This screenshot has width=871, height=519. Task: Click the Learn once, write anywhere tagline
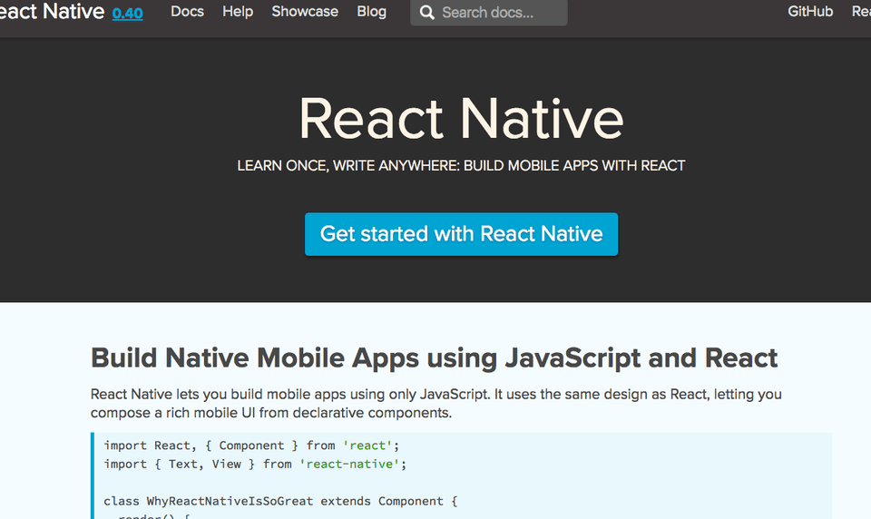[461, 166]
